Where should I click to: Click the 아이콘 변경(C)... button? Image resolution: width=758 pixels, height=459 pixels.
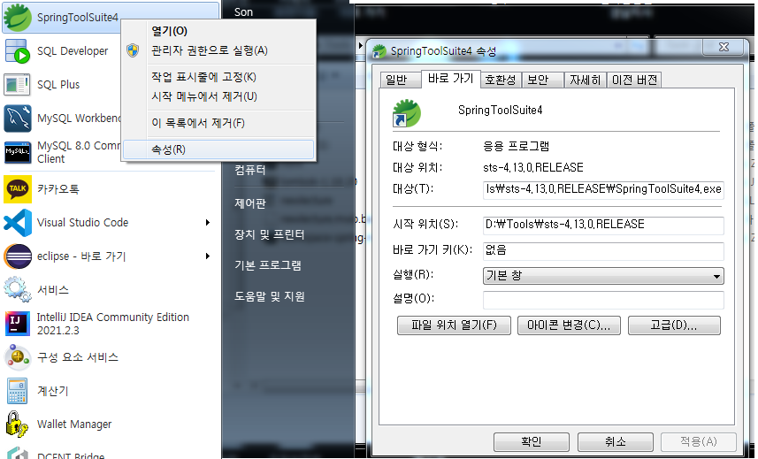[569, 325]
